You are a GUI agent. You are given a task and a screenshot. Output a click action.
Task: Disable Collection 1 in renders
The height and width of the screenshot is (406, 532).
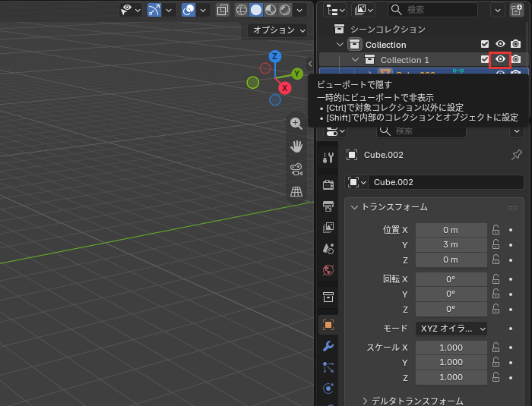coord(516,59)
